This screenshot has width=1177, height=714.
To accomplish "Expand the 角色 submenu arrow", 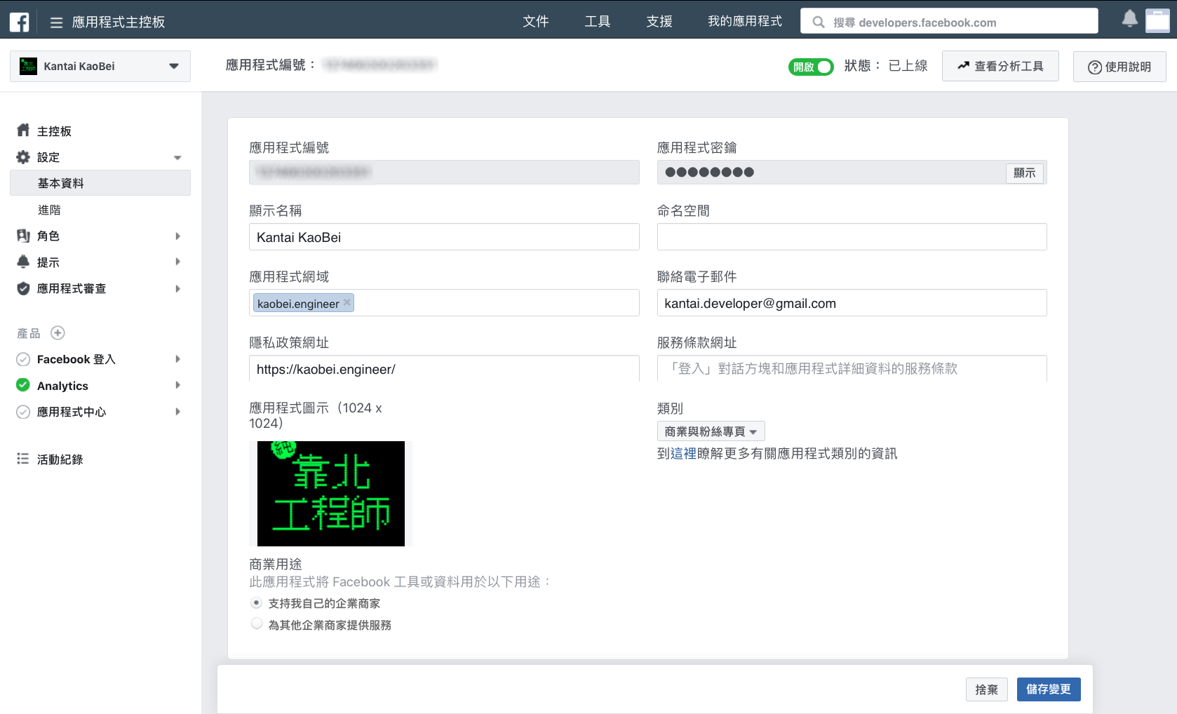I will 177,236.
